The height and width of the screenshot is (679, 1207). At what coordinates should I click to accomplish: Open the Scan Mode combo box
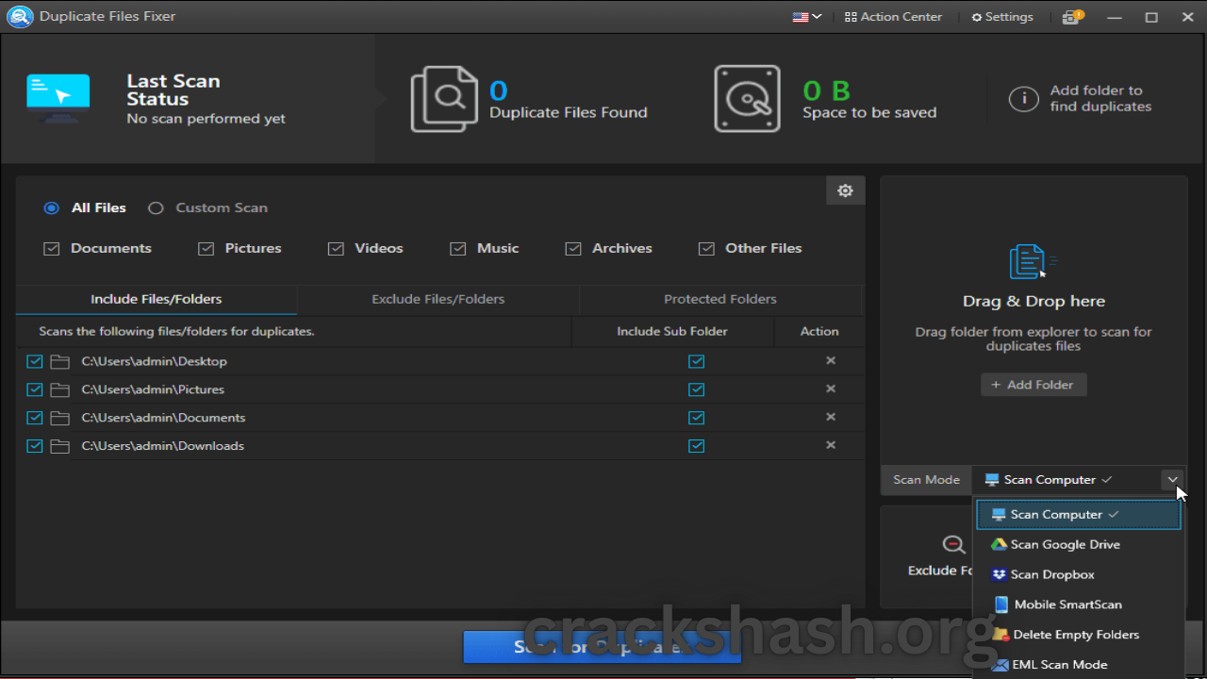point(1077,480)
